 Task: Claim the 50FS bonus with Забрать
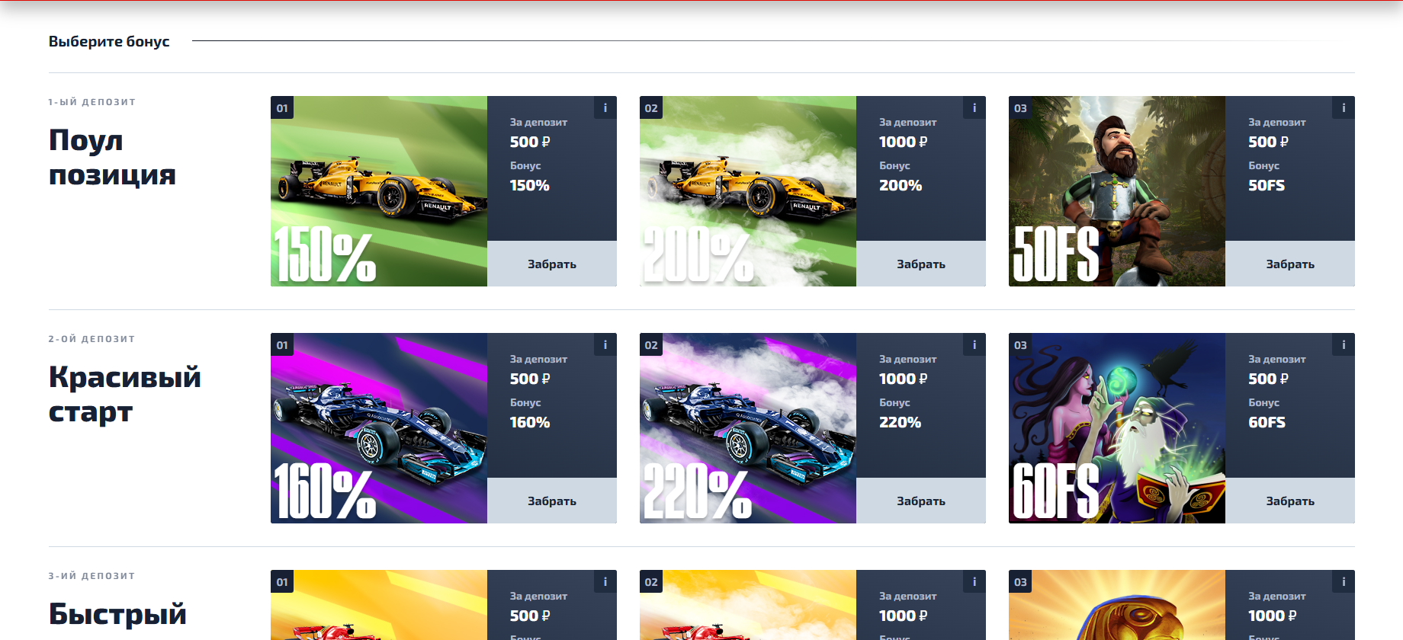coord(1289,264)
